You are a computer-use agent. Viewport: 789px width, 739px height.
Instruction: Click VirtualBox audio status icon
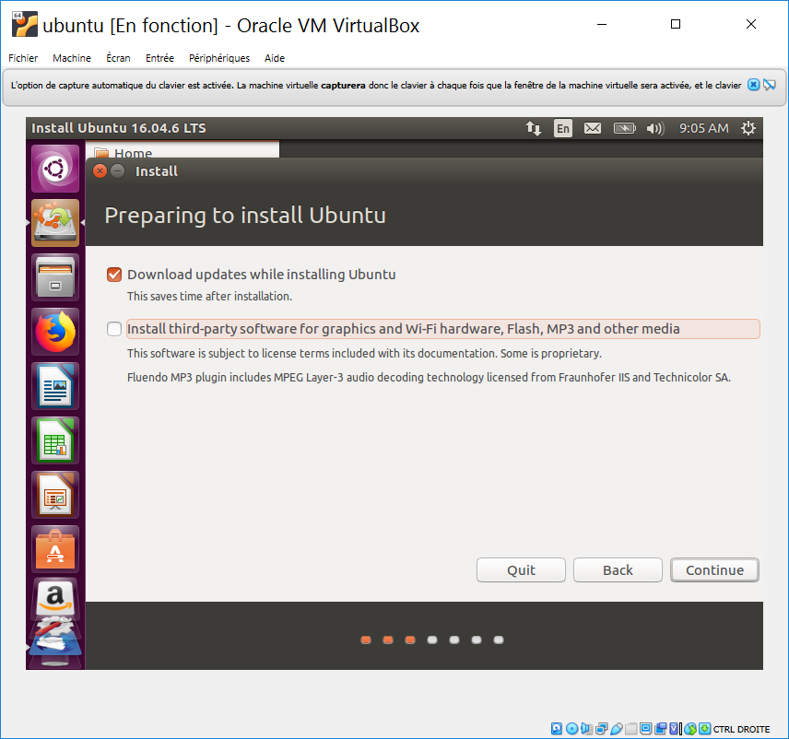click(x=587, y=729)
